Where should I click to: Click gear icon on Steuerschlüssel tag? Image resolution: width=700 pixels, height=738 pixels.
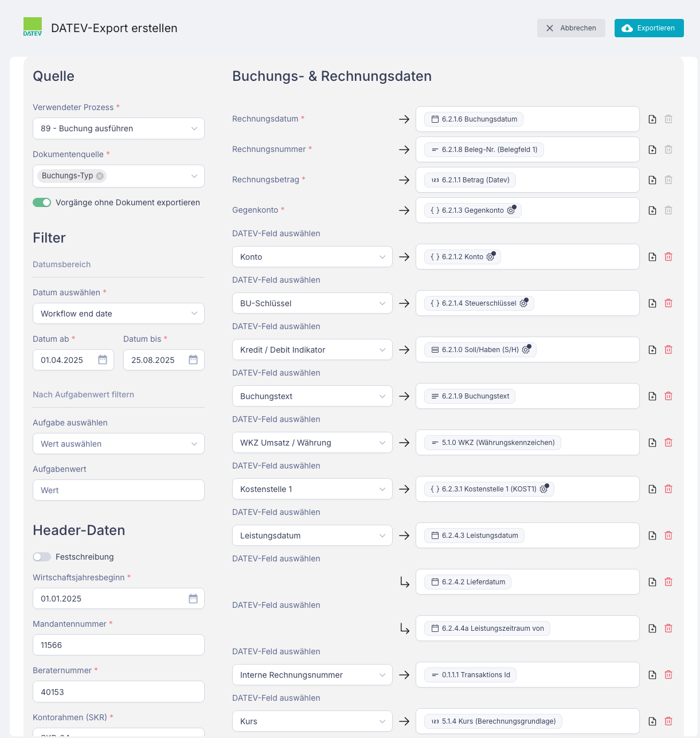click(x=523, y=303)
